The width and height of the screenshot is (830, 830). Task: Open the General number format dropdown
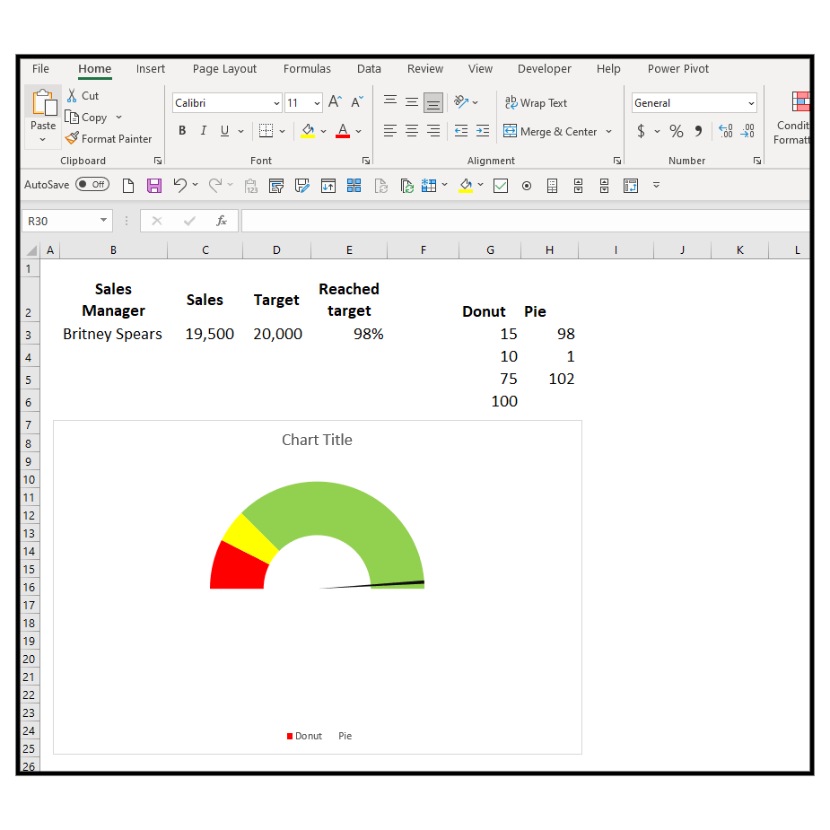[751, 103]
